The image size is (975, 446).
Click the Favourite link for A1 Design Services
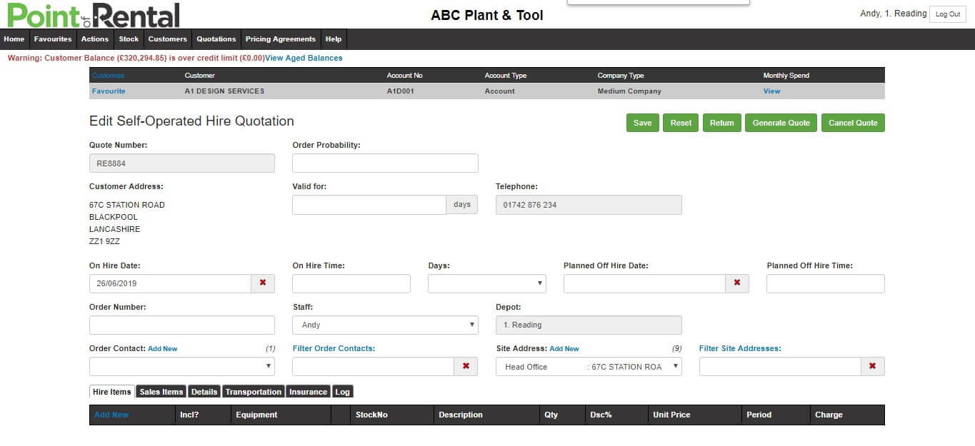click(109, 91)
